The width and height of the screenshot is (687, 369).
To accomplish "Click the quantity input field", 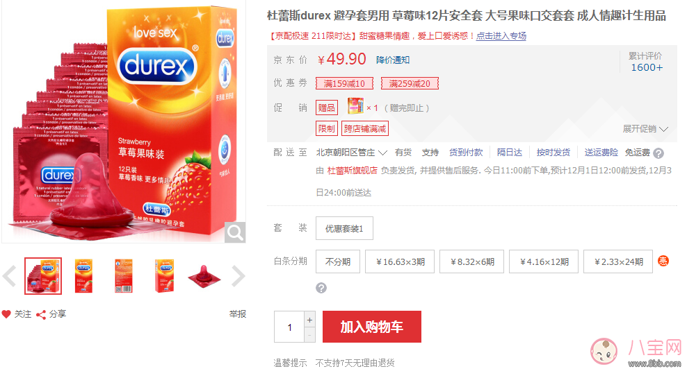I will point(290,327).
